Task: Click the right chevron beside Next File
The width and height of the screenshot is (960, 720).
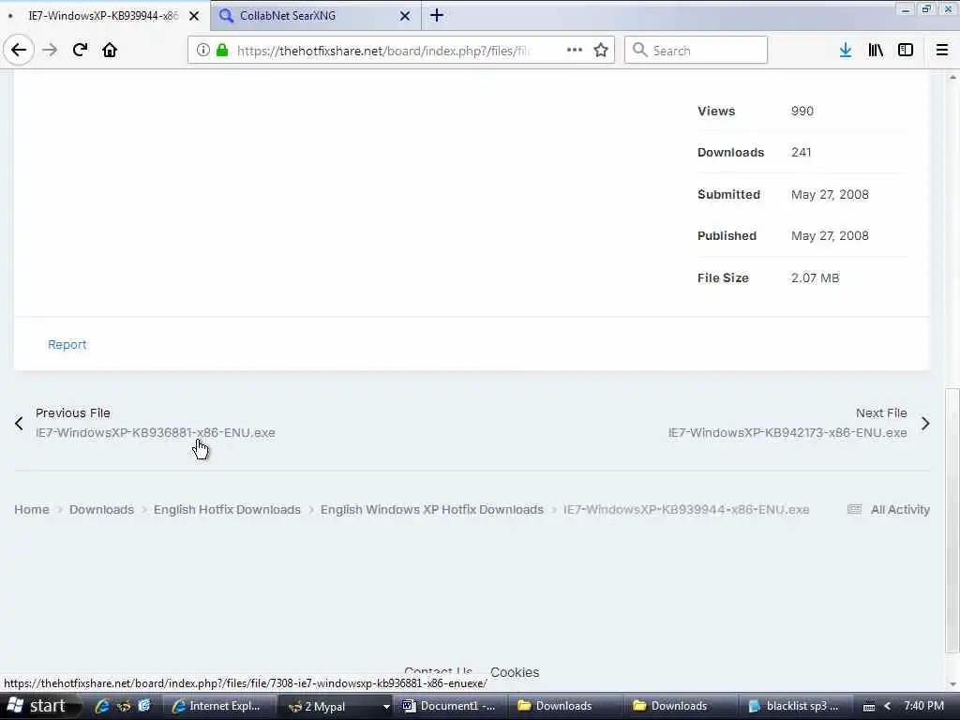Action: click(925, 423)
